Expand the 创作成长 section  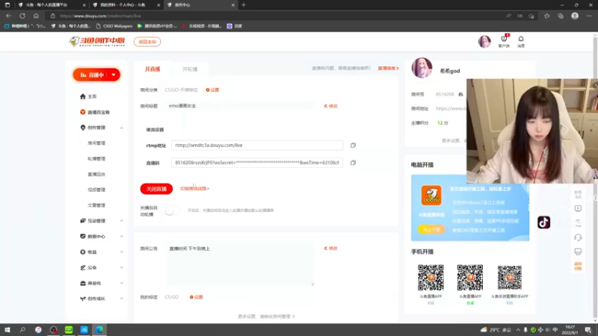(121, 299)
